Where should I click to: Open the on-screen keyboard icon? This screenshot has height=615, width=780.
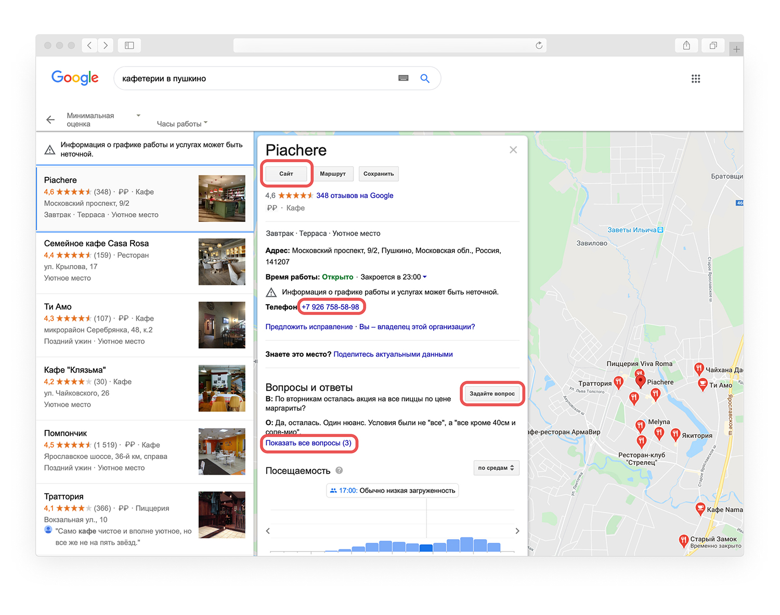[404, 78]
